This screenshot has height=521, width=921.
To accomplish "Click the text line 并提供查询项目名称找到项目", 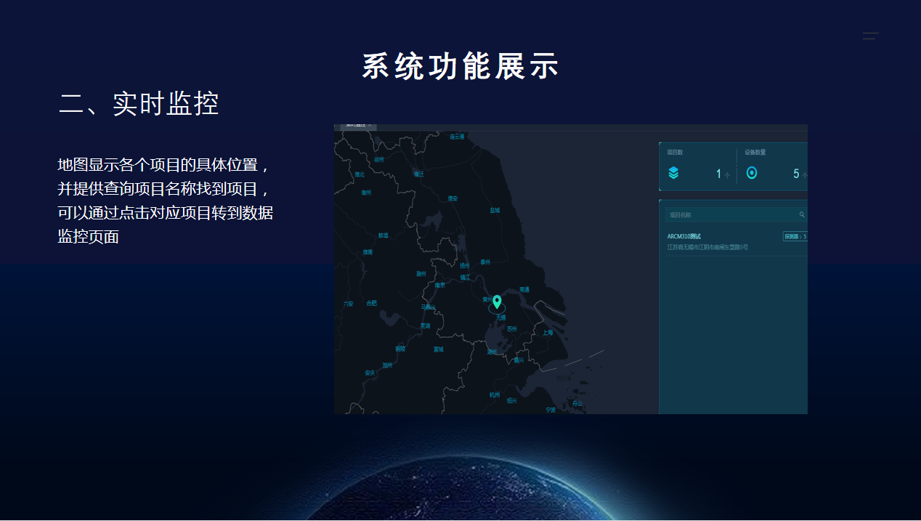I will pyautogui.click(x=164, y=189).
